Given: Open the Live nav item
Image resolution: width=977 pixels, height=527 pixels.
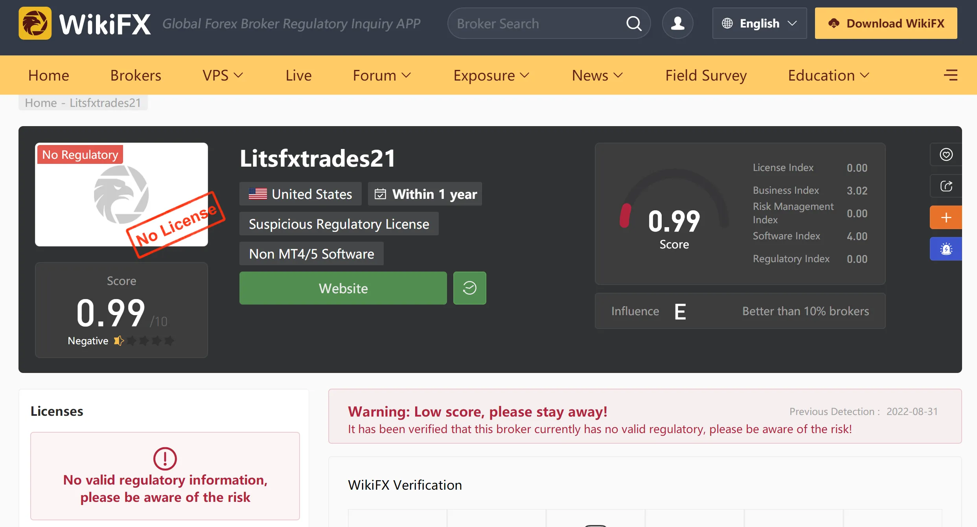Looking at the screenshot, I should [298, 75].
